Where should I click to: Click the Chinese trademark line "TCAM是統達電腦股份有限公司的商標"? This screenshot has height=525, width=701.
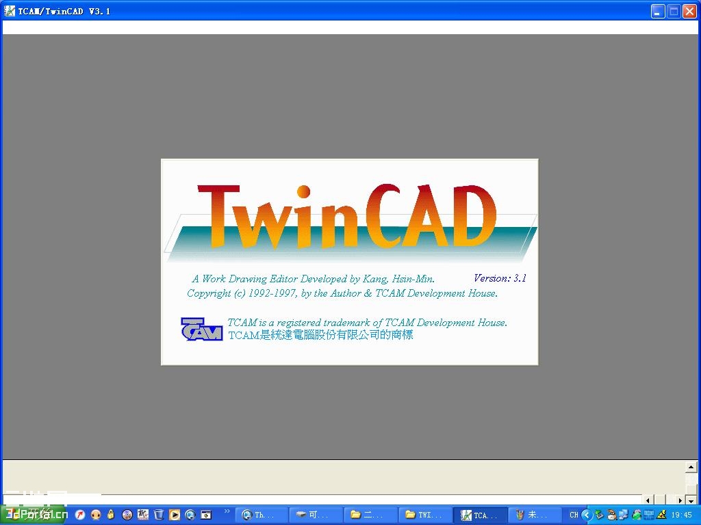[320, 335]
